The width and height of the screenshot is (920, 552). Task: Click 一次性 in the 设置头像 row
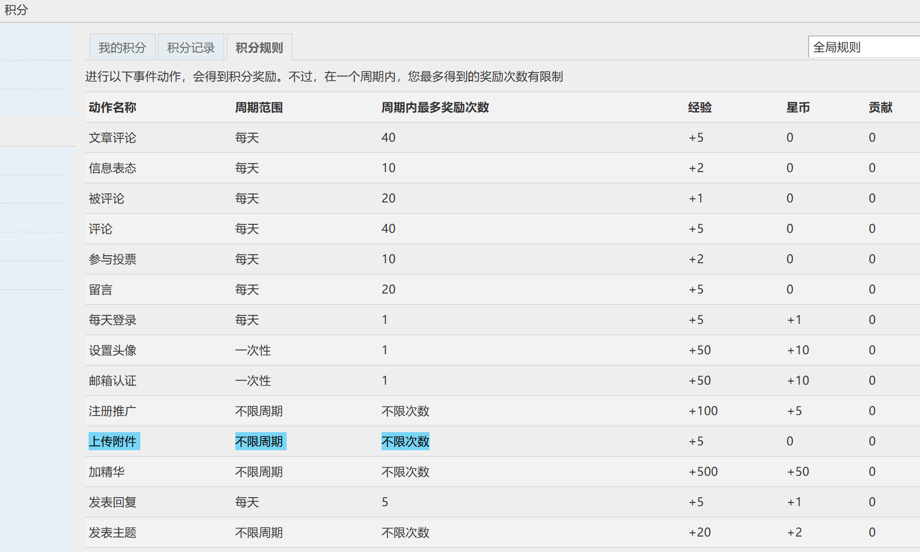[x=253, y=350]
